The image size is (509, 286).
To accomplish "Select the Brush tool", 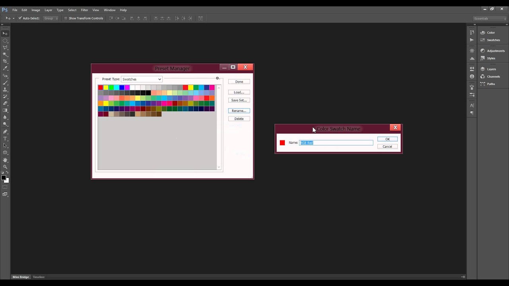I will click(5, 83).
